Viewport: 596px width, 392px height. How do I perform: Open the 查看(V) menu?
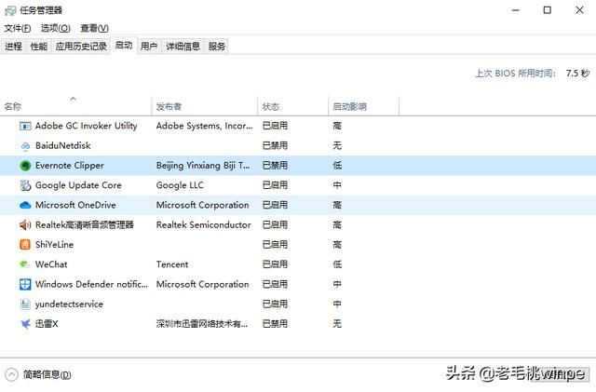95,28
